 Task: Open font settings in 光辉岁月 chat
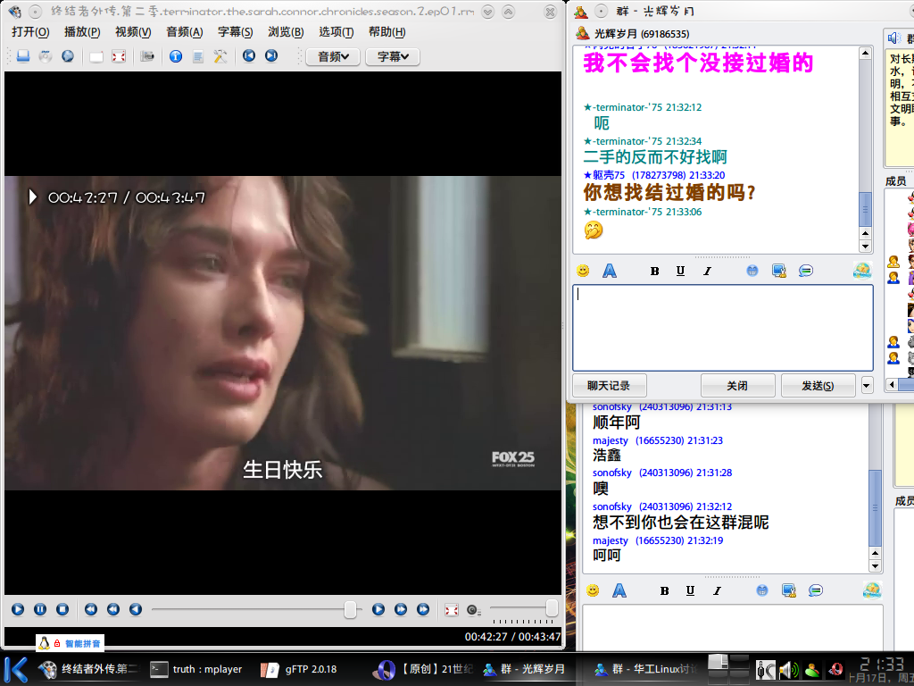[x=609, y=271]
